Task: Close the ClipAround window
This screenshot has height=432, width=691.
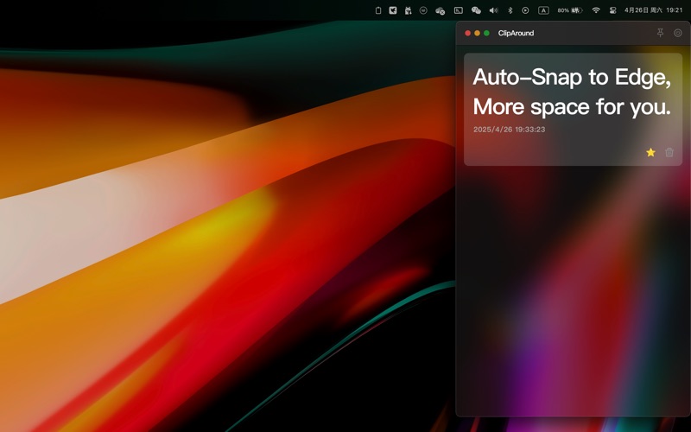Action: [467, 33]
